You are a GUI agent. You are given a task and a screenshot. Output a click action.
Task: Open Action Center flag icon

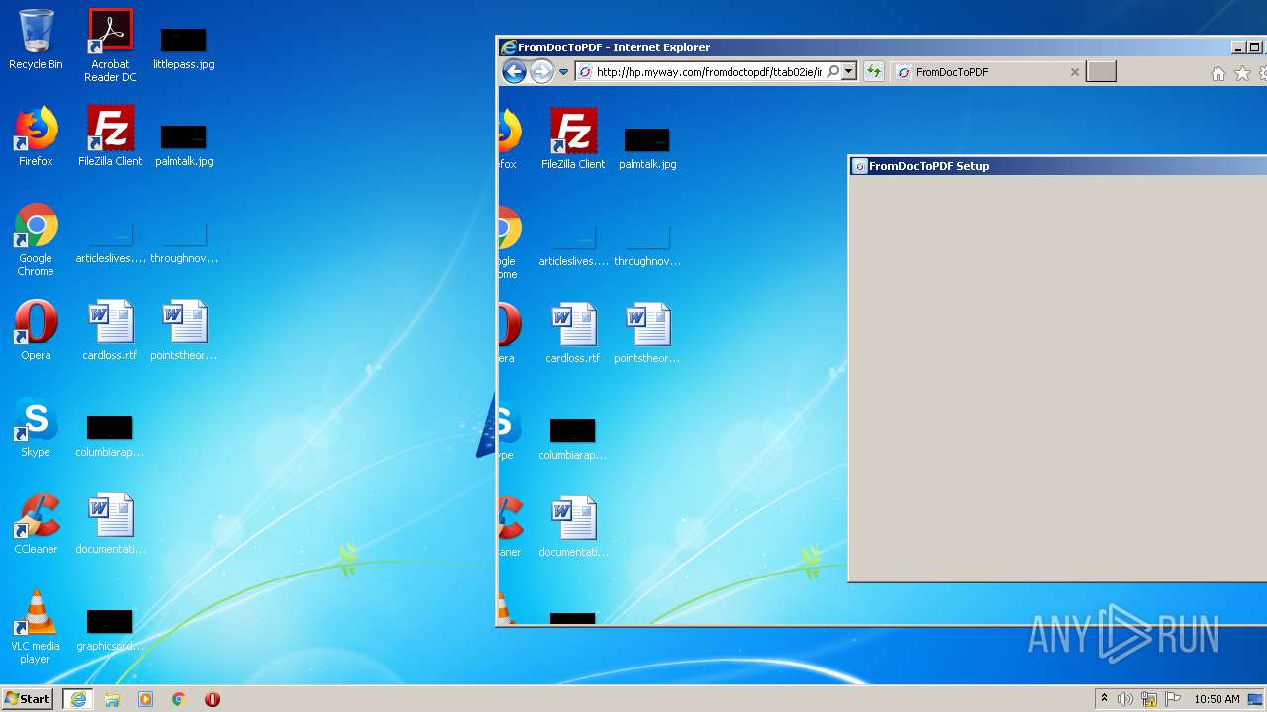point(1173,699)
